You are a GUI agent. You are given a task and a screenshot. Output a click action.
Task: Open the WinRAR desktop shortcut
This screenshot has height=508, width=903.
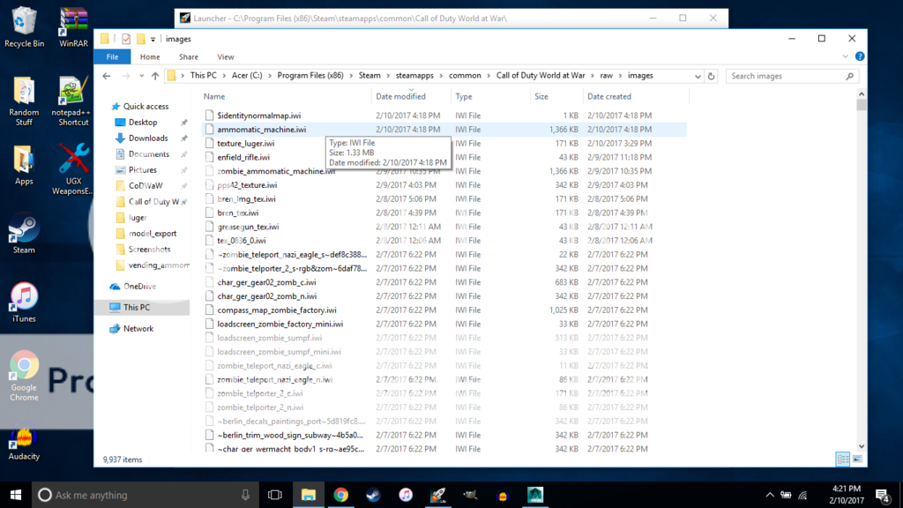[x=73, y=26]
